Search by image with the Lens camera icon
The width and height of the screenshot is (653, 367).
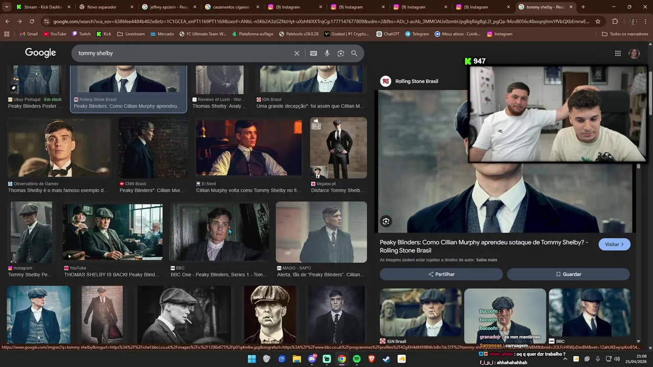pyautogui.click(x=341, y=53)
